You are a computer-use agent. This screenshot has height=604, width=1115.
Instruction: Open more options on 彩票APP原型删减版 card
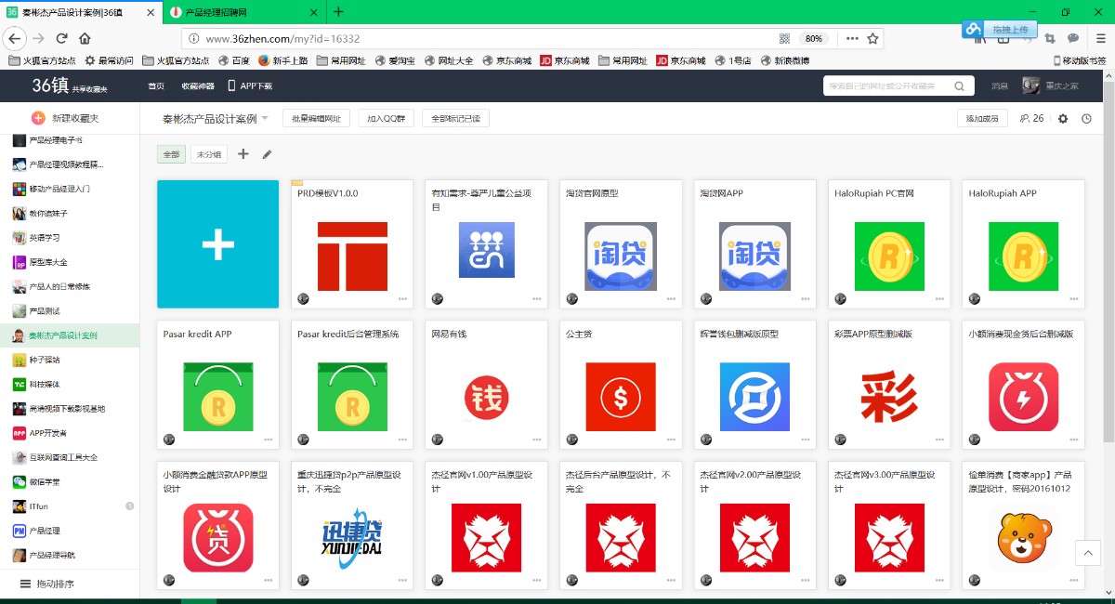point(939,440)
